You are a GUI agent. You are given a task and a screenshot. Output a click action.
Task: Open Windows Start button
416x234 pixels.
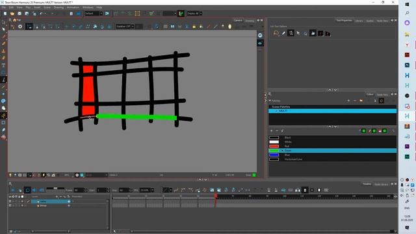pos(408,4)
